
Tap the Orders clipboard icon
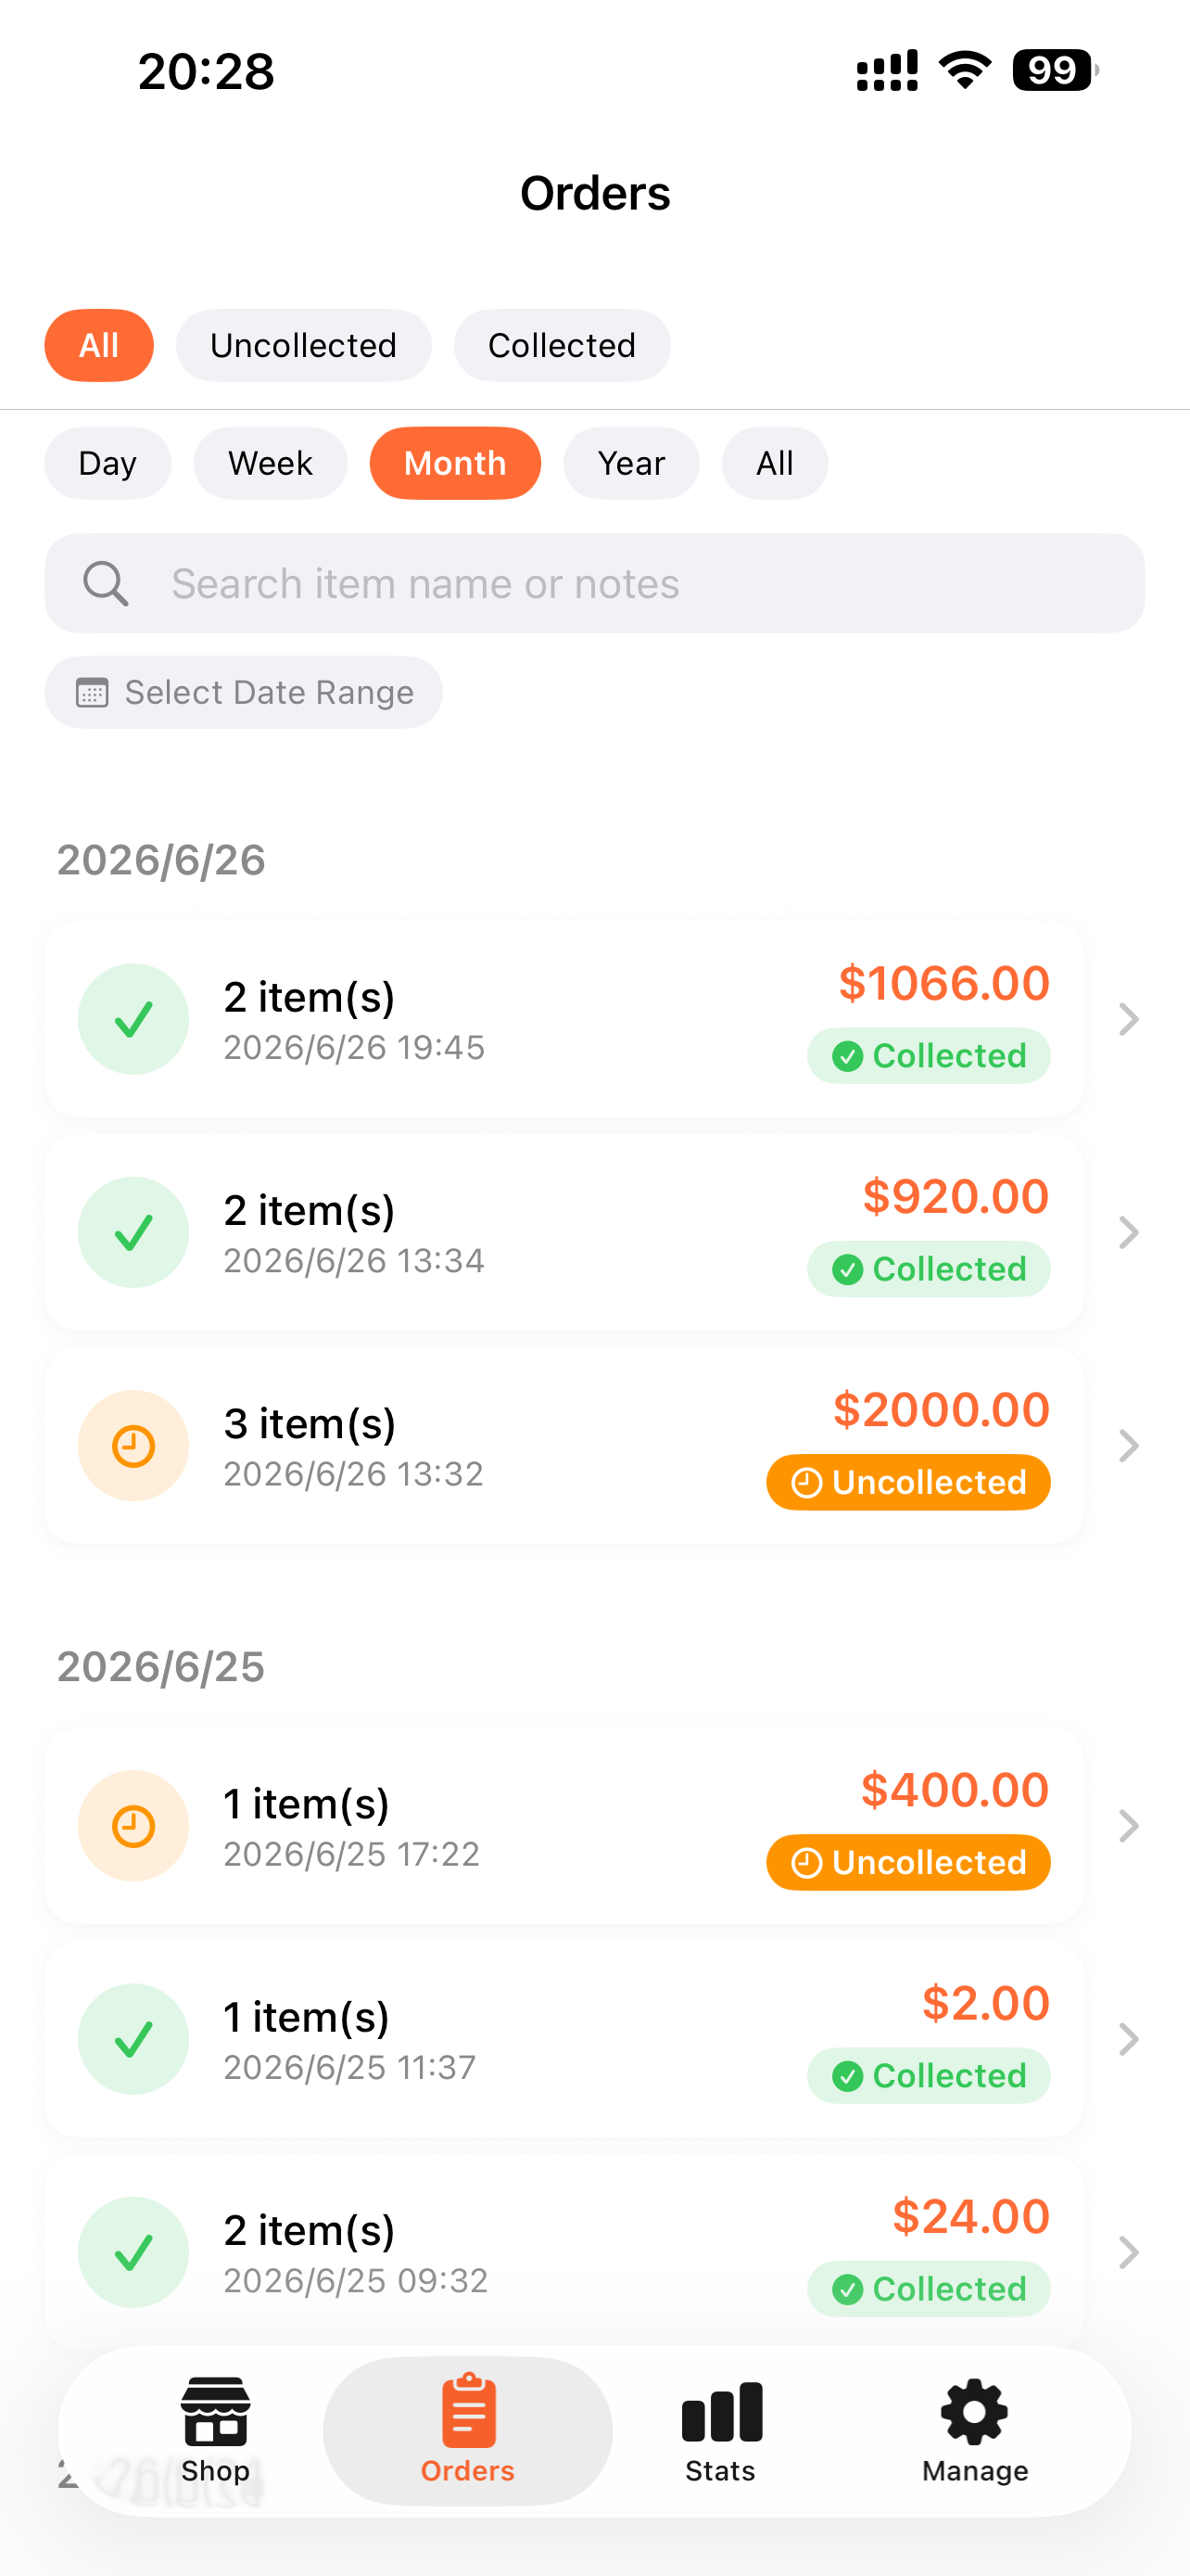coord(468,2409)
